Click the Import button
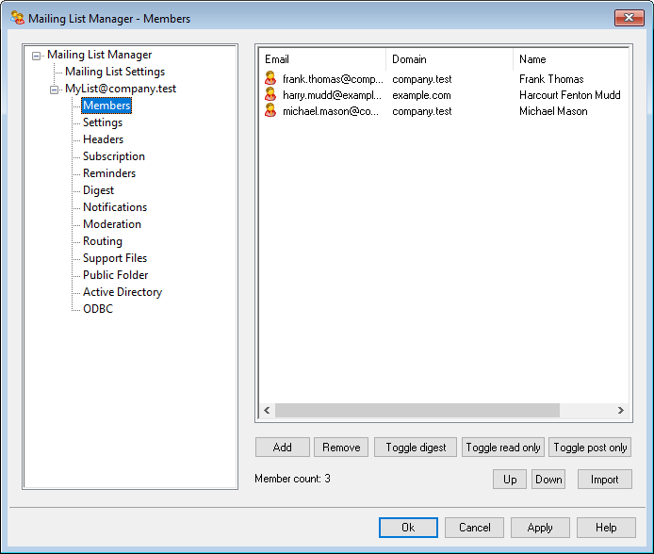The image size is (654, 554). tap(604, 480)
